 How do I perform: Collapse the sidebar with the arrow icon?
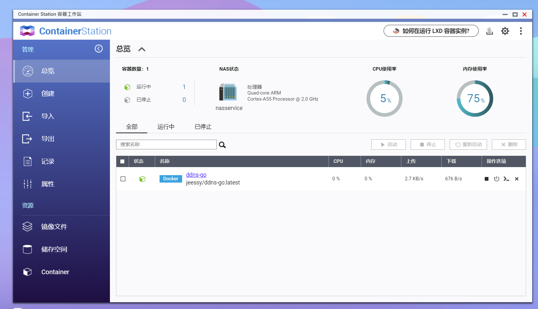click(x=99, y=48)
